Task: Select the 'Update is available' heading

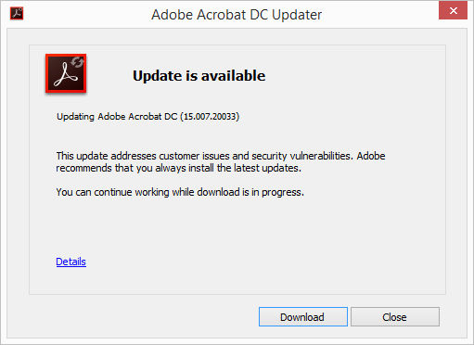Action: pos(199,76)
